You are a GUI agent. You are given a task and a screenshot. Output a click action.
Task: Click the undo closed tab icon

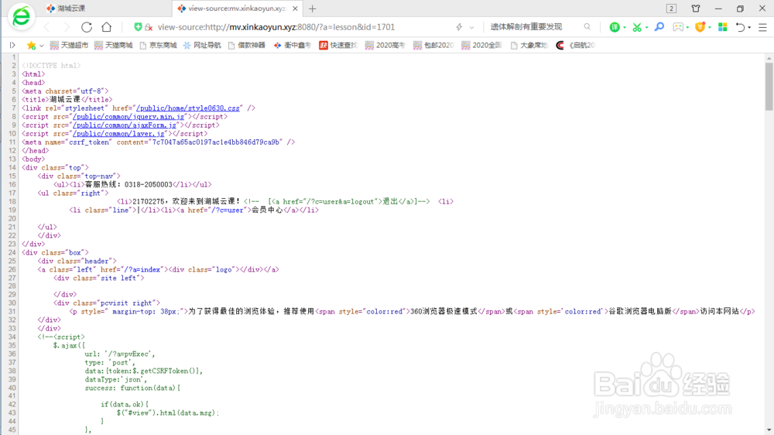740,27
